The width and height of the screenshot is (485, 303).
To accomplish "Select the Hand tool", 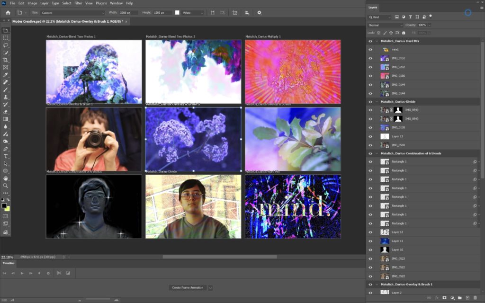I will tap(6, 178).
